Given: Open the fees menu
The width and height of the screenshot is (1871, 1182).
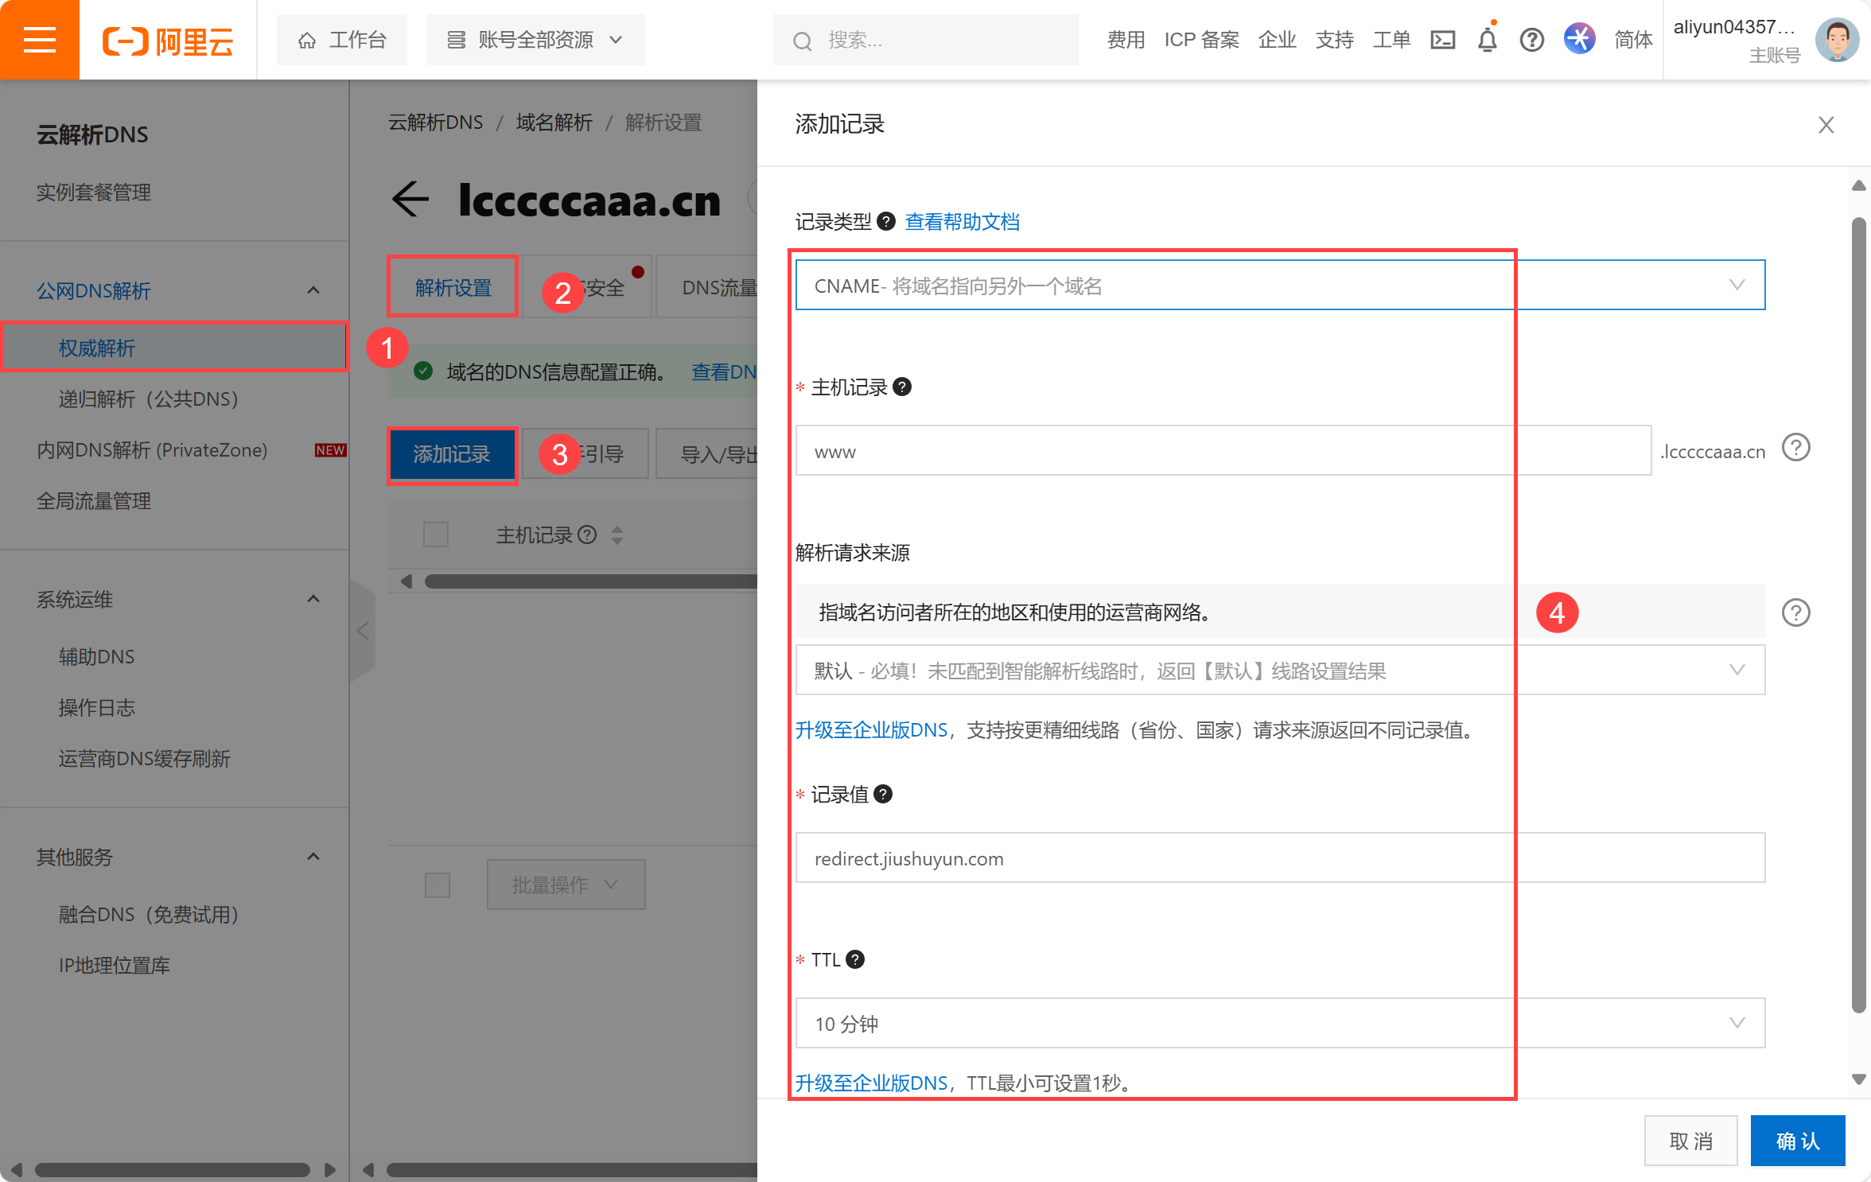Looking at the screenshot, I should click(x=1126, y=40).
